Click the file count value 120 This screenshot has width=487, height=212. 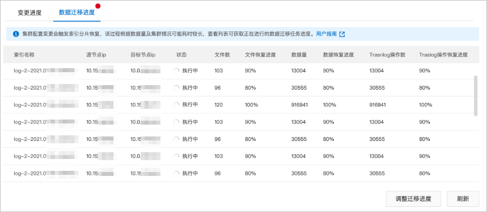click(x=218, y=105)
